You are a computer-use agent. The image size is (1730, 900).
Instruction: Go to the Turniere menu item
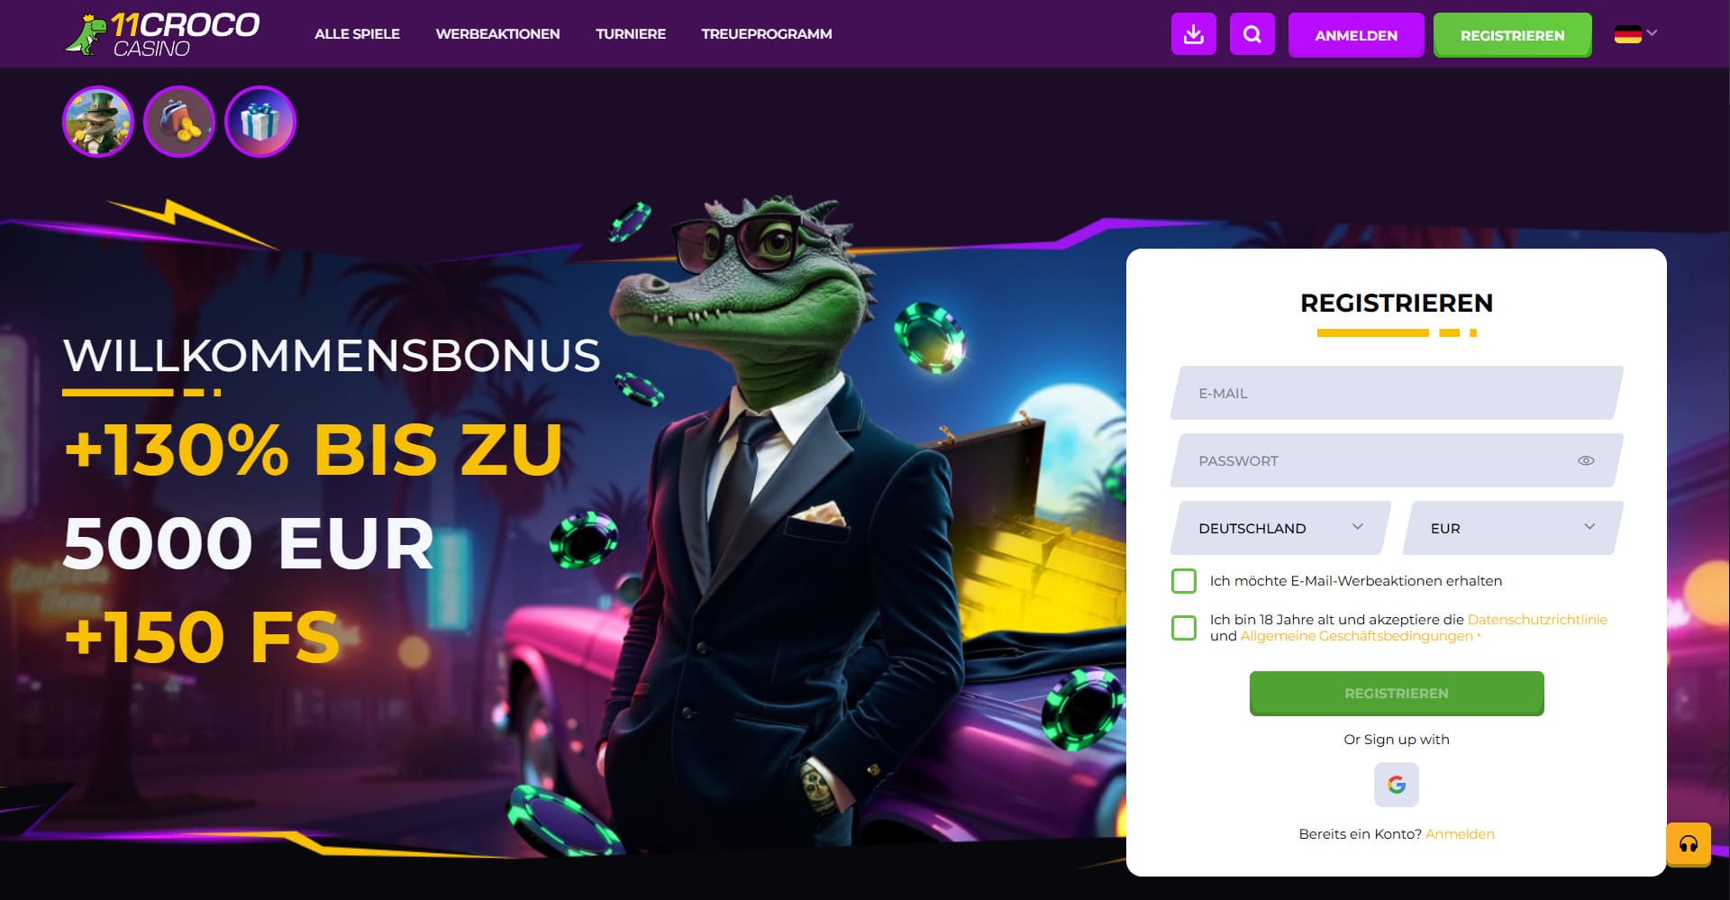tap(631, 34)
